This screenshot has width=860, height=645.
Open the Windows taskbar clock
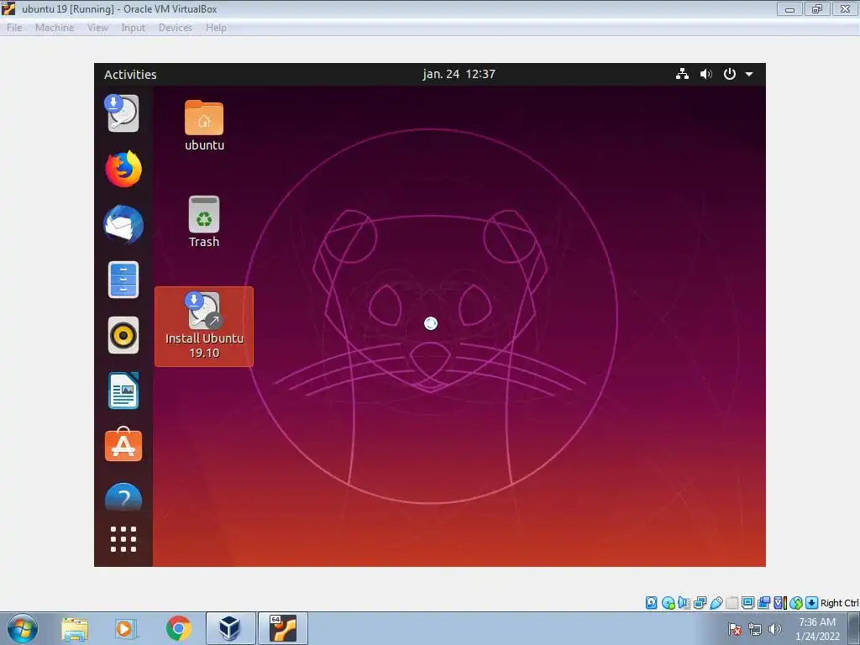point(817,629)
